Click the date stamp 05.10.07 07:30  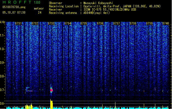click(14, 13)
